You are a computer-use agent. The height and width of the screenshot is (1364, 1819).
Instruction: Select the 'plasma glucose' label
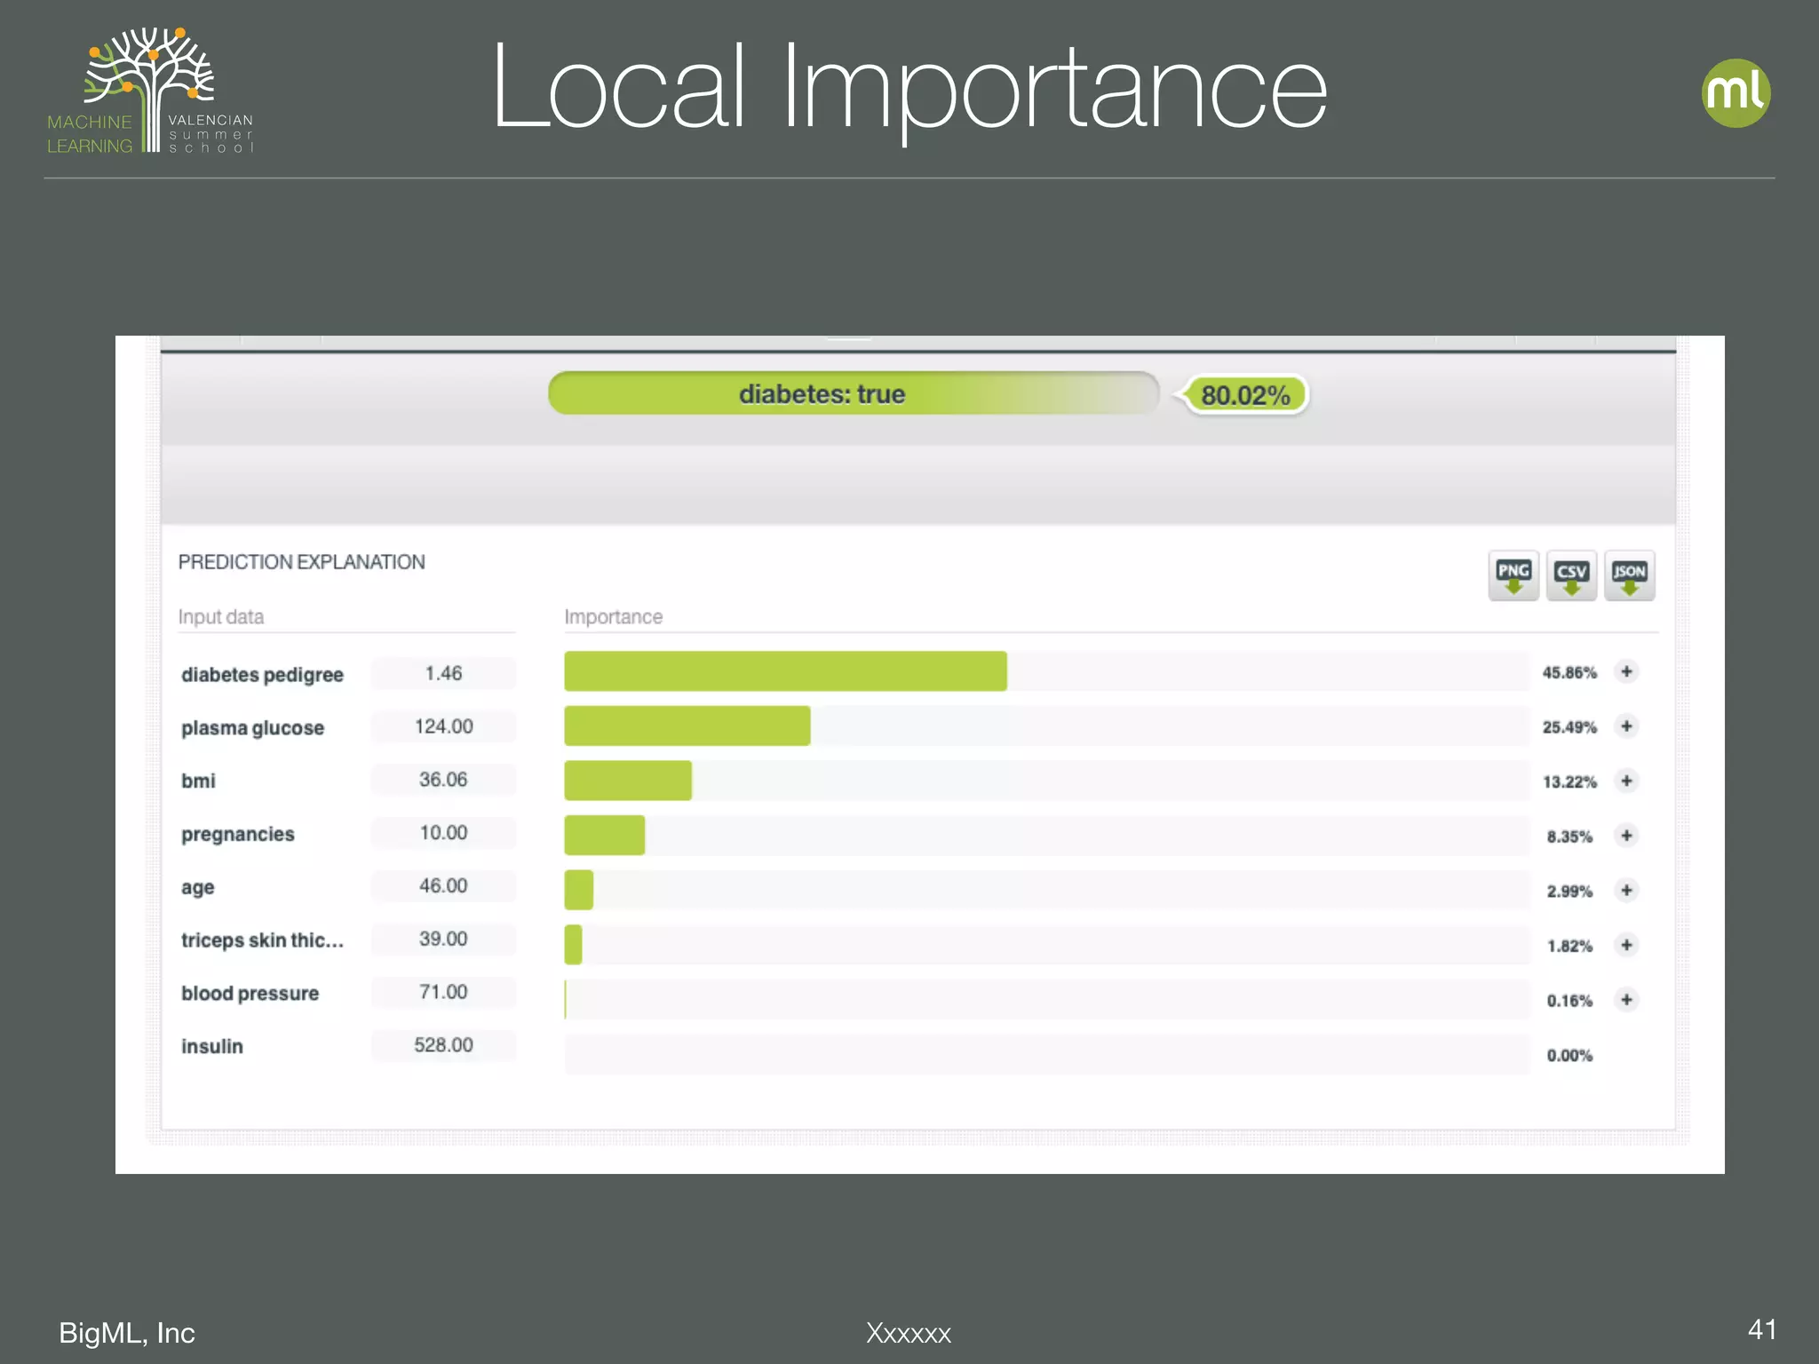pyautogui.click(x=252, y=728)
